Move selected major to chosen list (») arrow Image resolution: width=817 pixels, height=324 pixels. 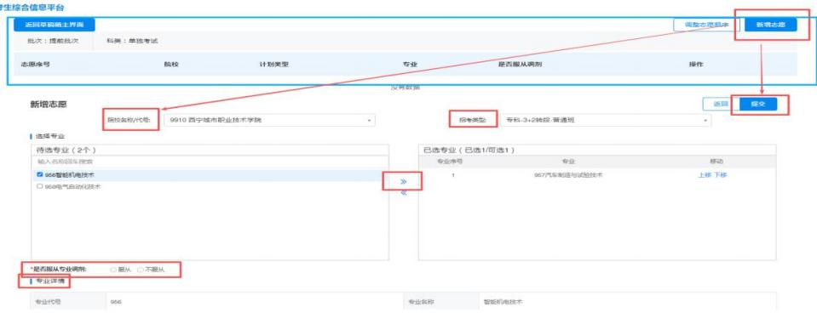(403, 181)
